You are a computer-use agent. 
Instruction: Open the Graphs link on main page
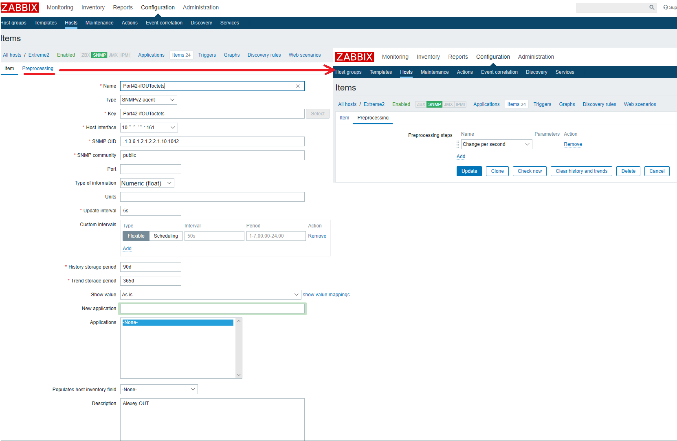click(x=232, y=55)
